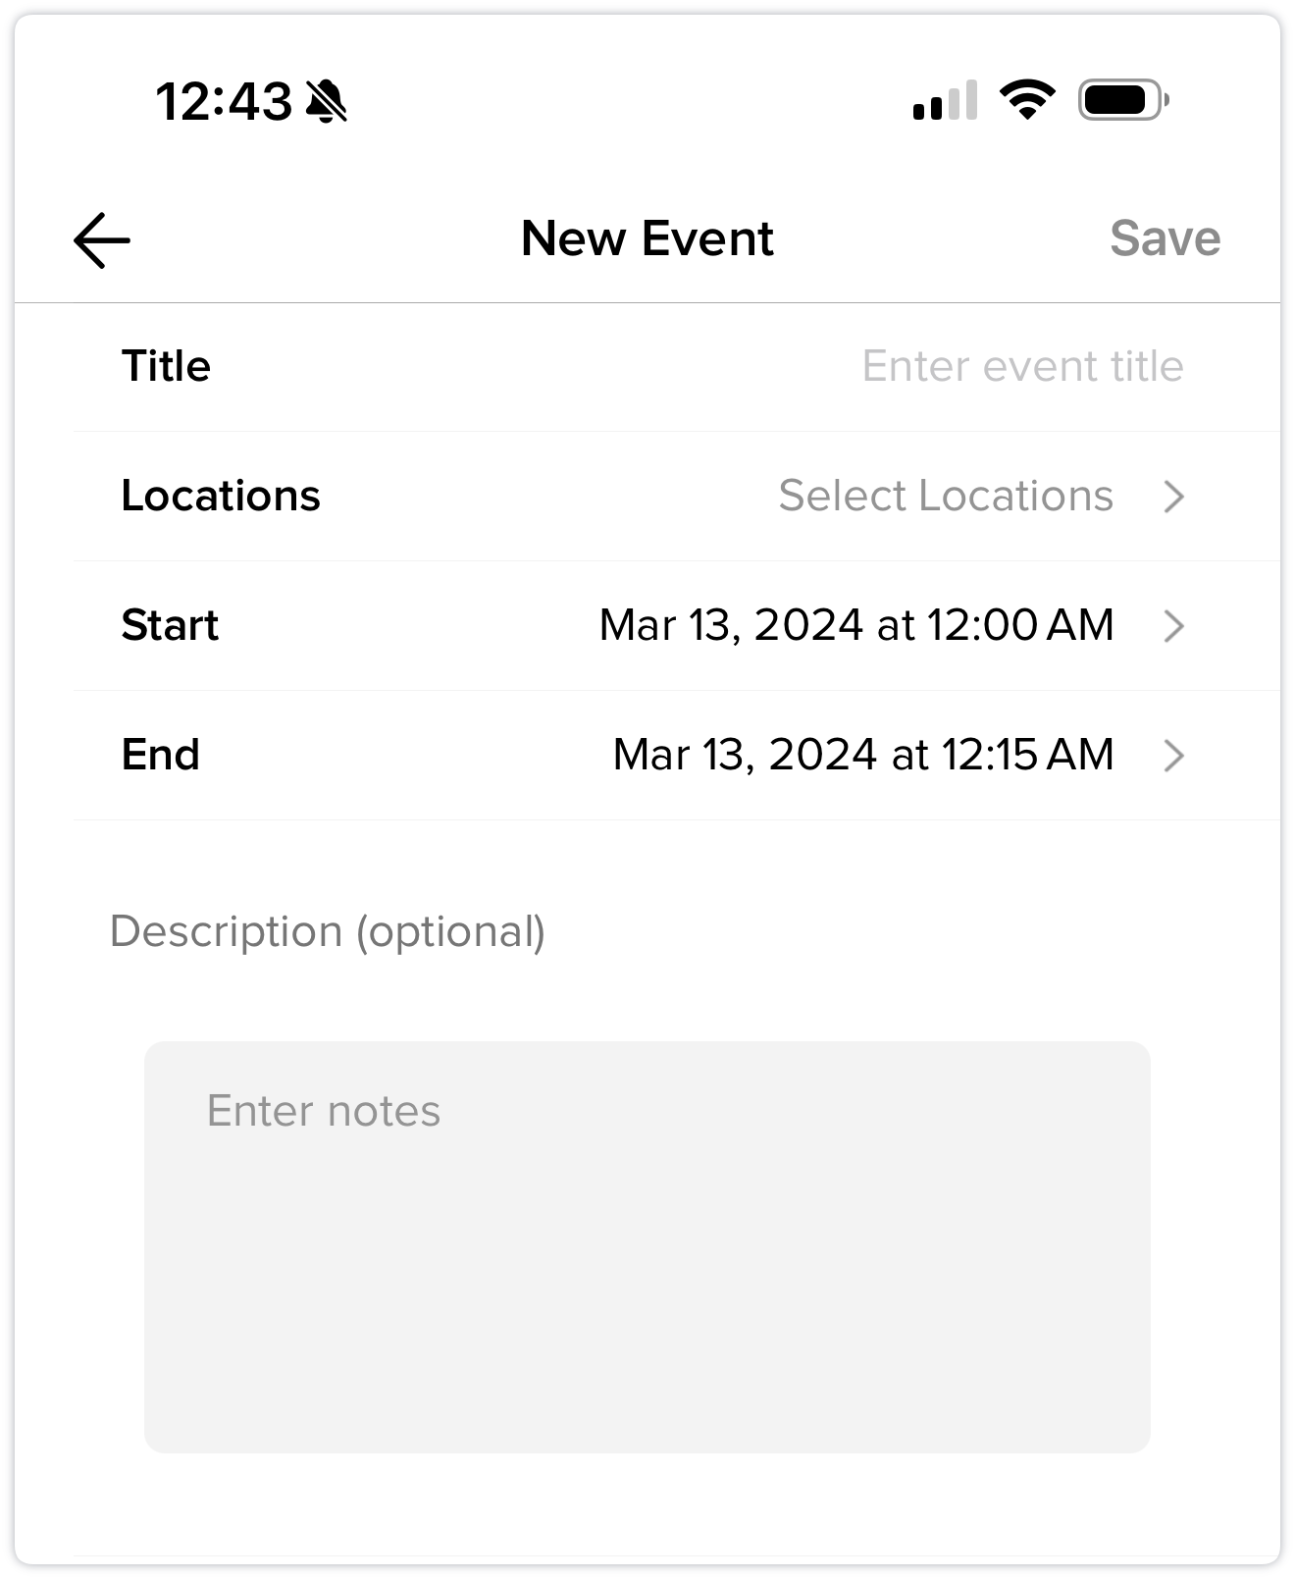Viewport: 1295px width, 1579px height.
Task: Tap the cellular signal bars icon
Action: pyautogui.click(x=945, y=100)
